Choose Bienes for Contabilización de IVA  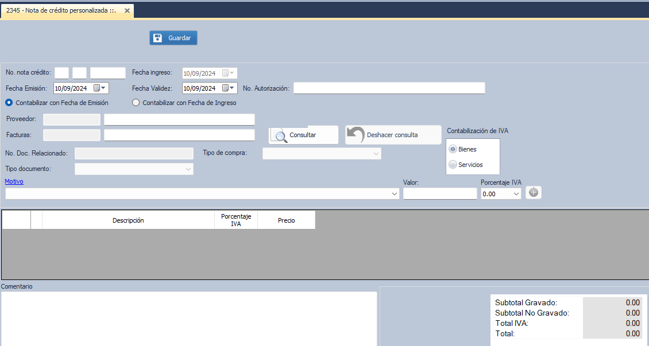(453, 149)
